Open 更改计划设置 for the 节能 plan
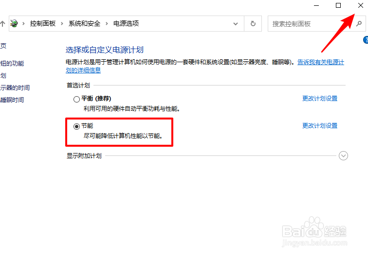 (x=320, y=125)
